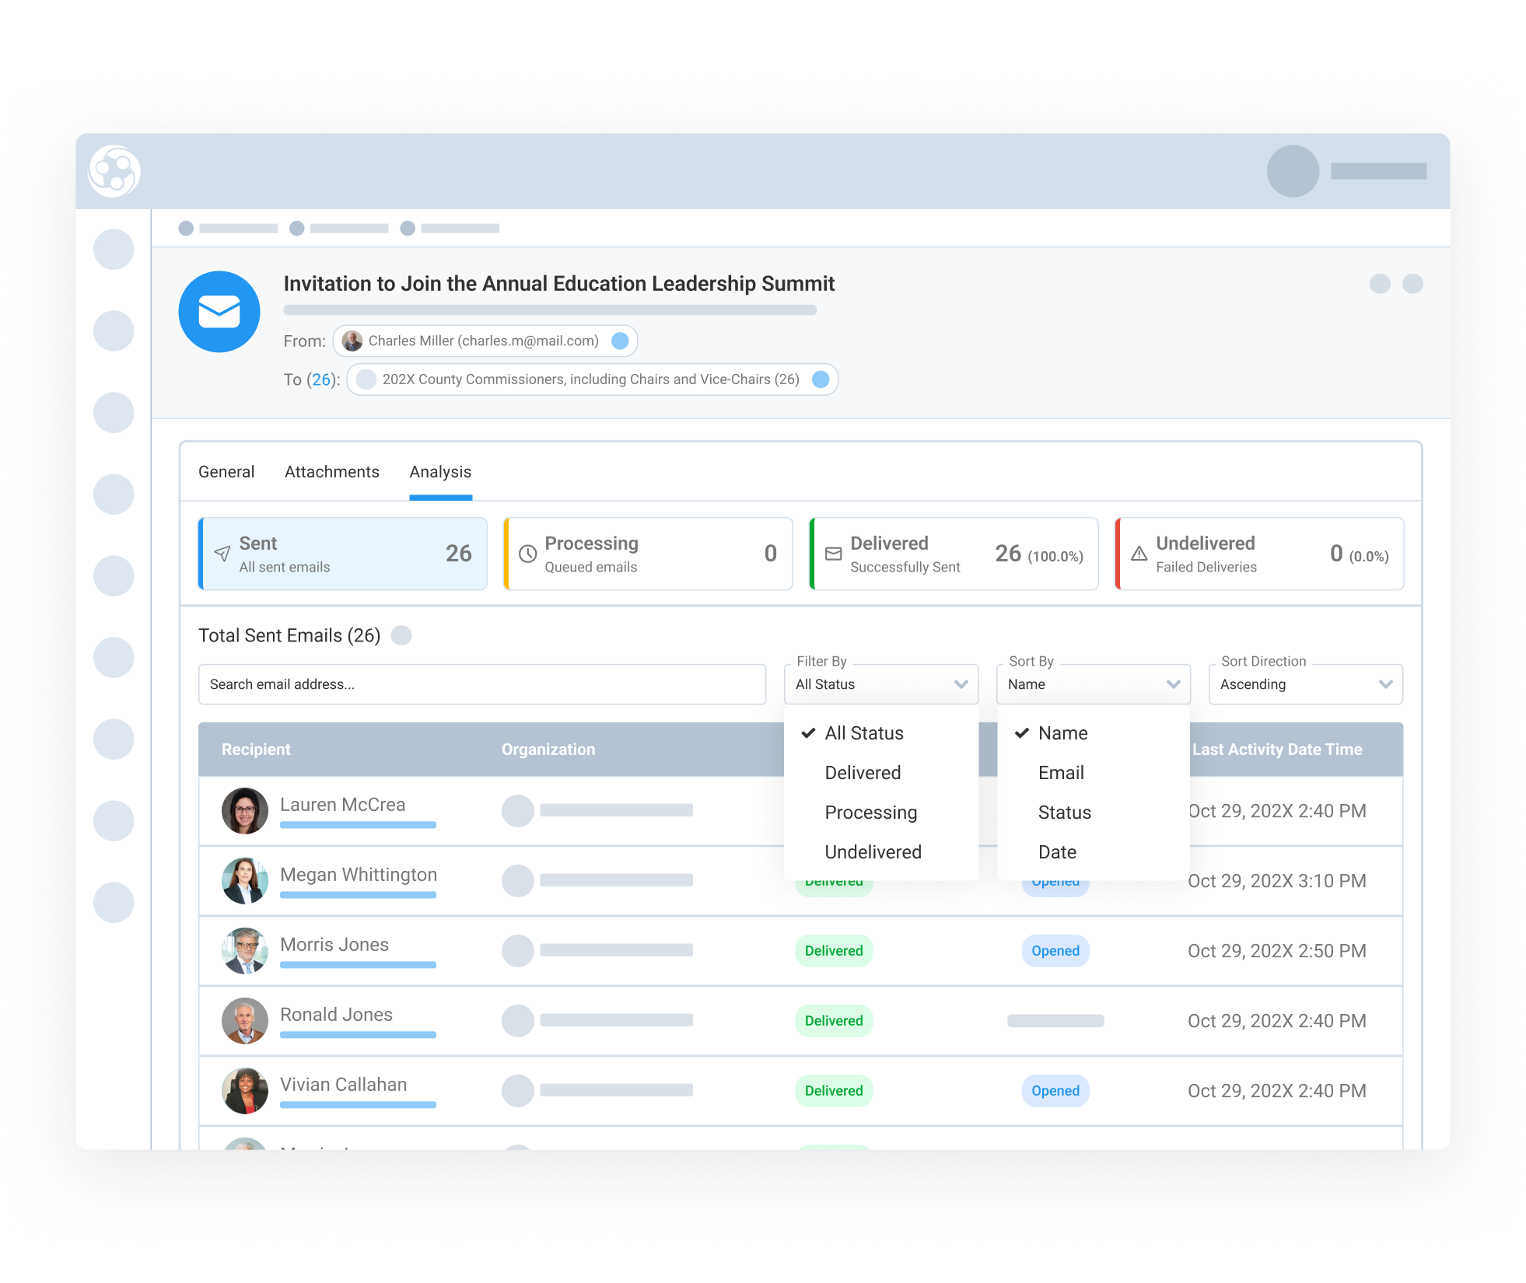
Task: Click the info dot beside Total Sent Emails
Action: coord(401,636)
